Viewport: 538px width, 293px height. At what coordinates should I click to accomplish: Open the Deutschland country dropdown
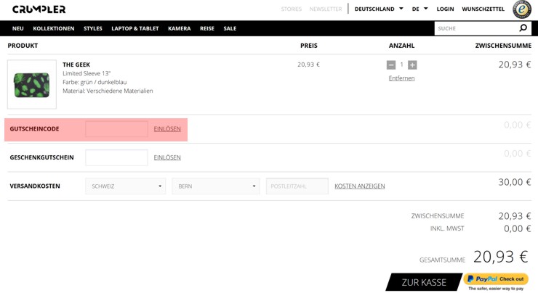[379, 9]
